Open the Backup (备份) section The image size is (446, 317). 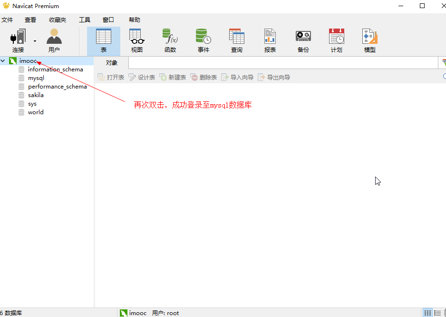[303, 41]
